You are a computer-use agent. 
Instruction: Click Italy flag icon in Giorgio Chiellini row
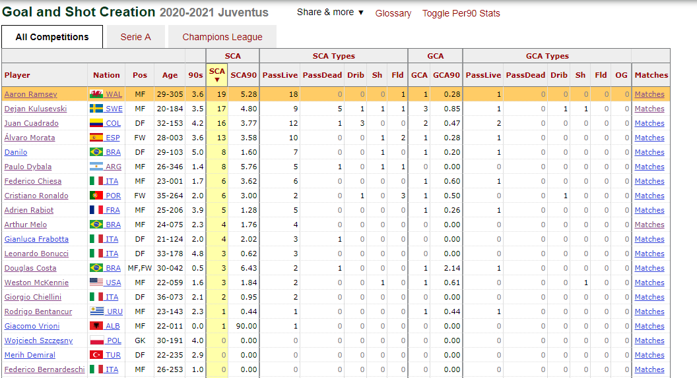click(x=96, y=297)
